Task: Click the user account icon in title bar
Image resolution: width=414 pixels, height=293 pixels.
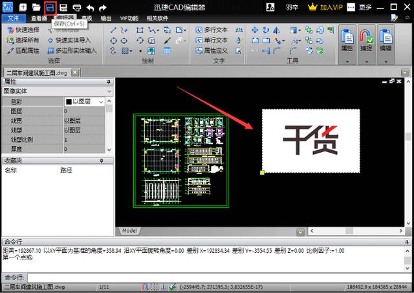Action: pos(270,7)
